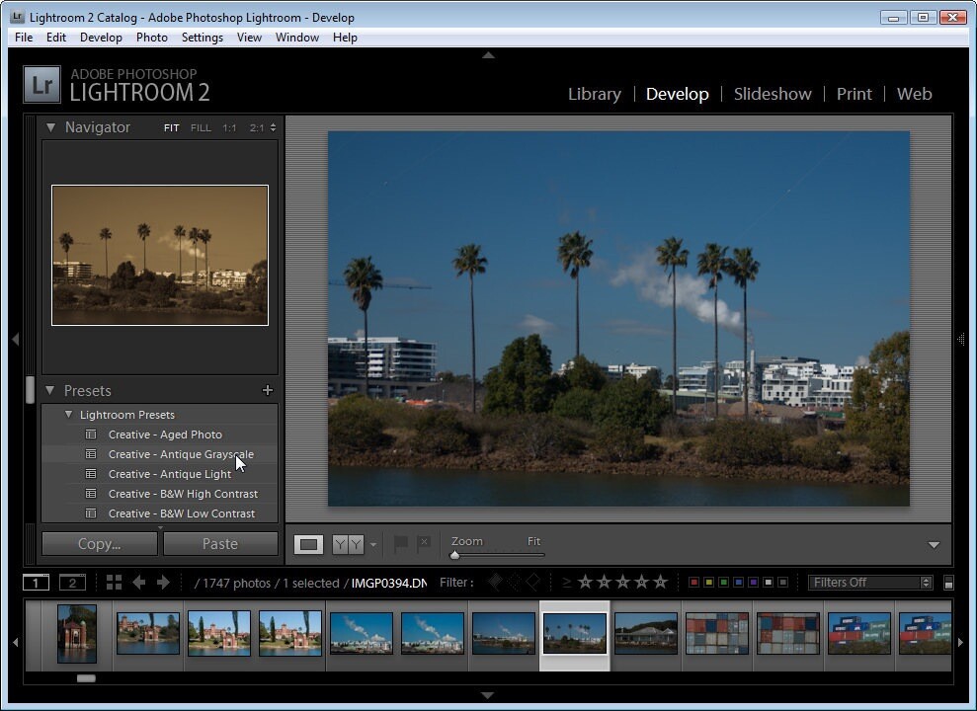Click left panel vertical scrollbar handle
977x711 pixels.
coord(30,390)
